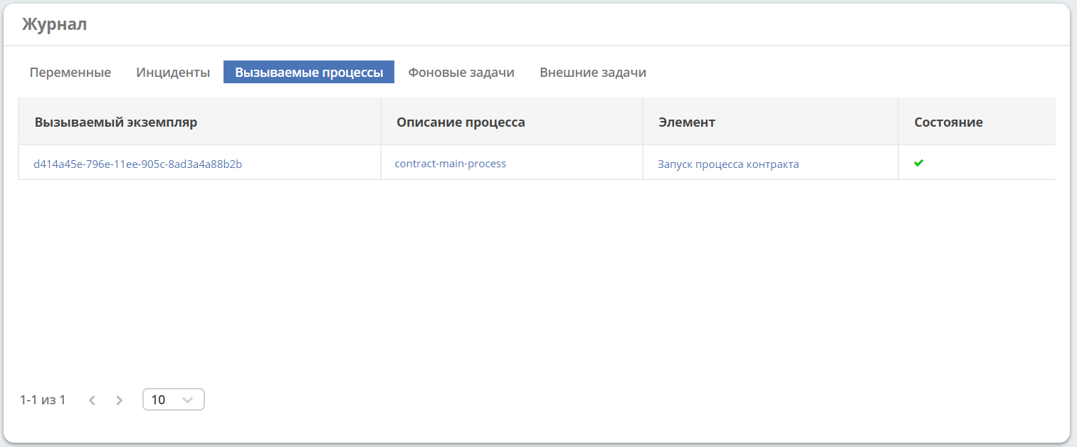Open instance d414a45e-796e-11ee-905c-8ad3a4a88b2b link
The width and height of the screenshot is (1077, 447).
(x=138, y=164)
